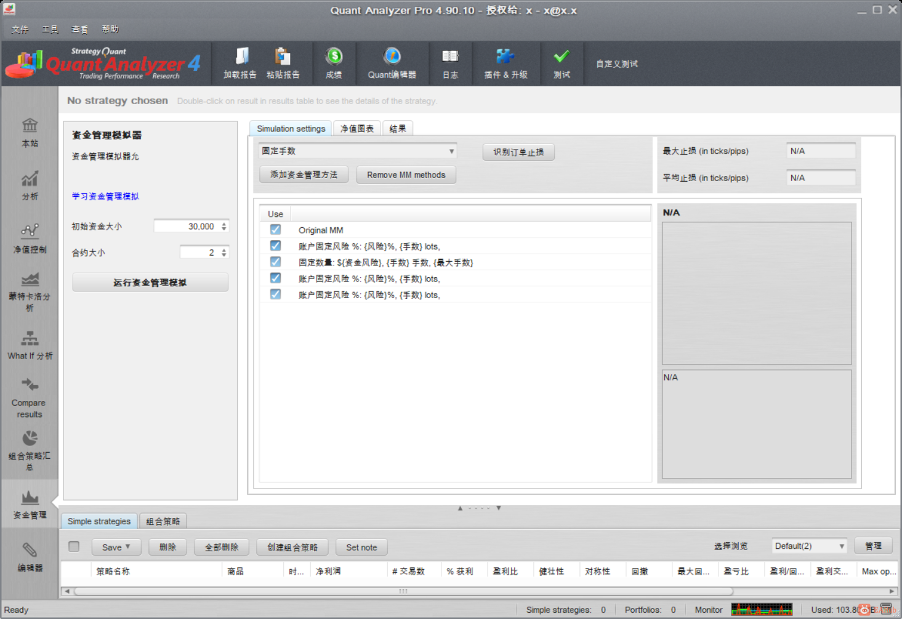Open 净值控制 in the sidebar
The height and width of the screenshot is (619, 902).
pyautogui.click(x=30, y=239)
